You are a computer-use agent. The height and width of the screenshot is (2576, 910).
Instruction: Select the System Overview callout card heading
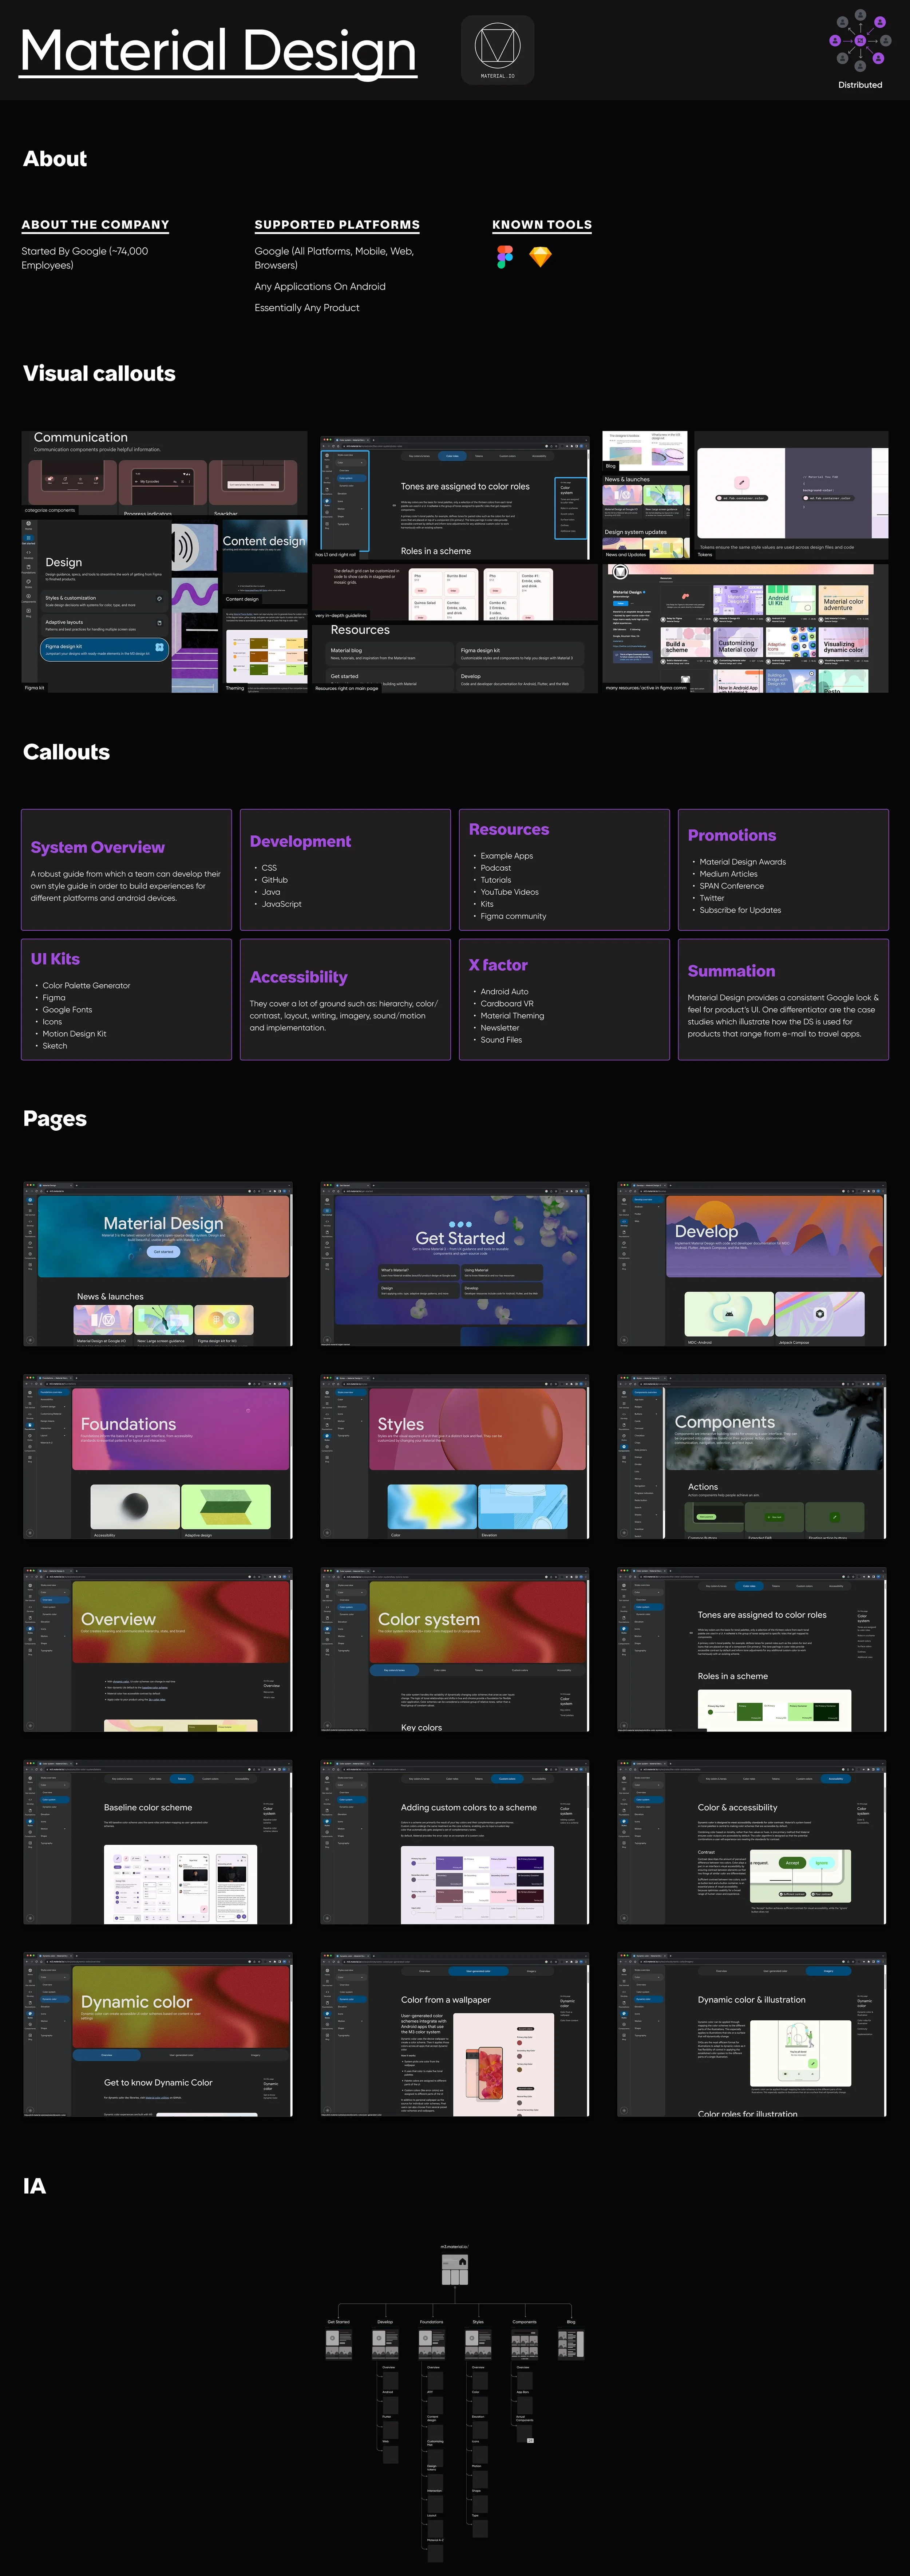(x=98, y=847)
